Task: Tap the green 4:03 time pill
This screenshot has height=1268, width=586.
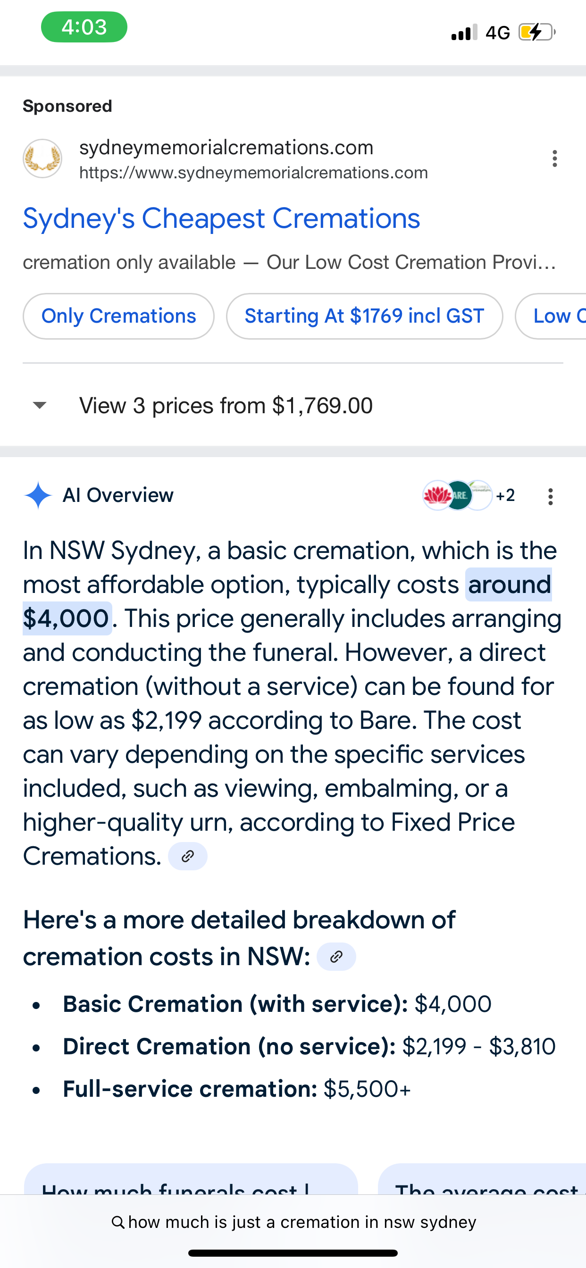Action: pyautogui.click(x=84, y=27)
